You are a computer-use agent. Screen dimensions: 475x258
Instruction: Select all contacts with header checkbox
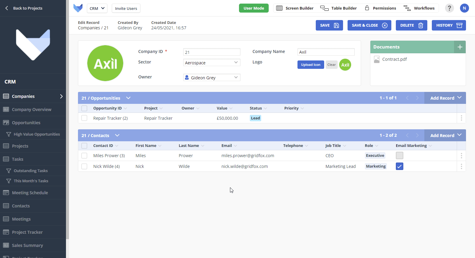coord(84,146)
